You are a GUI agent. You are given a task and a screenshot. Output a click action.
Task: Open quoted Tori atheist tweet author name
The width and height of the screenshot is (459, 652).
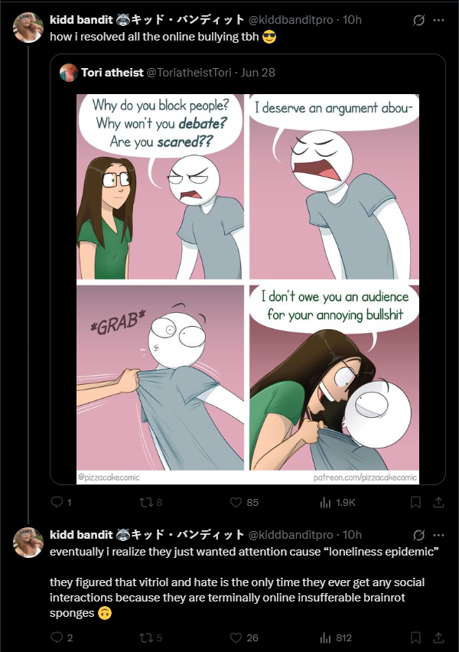coord(112,73)
